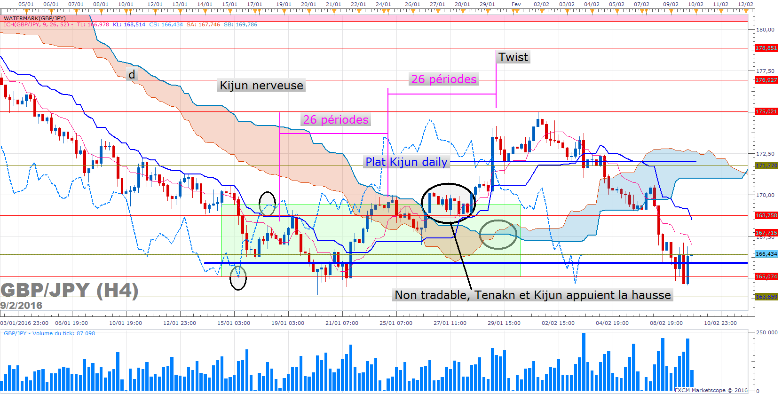Click the 15/01 03:00 time axis label
The width and height of the screenshot is (782, 394).
tap(234, 323)
